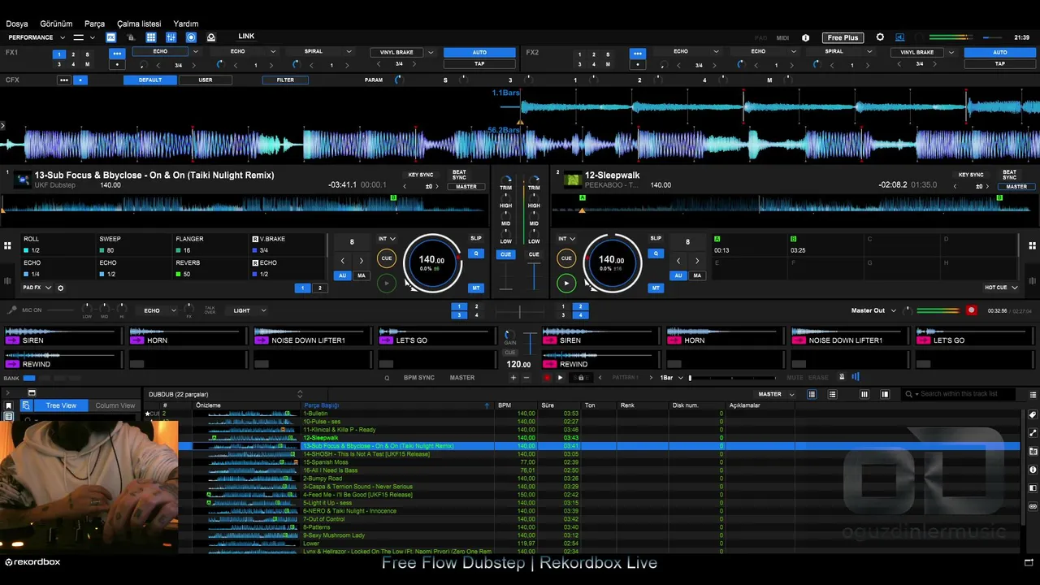This screenshot has height=585, width=1040.
Task: Start playback on deck 2 play button
Action: (x=566, y=283)
